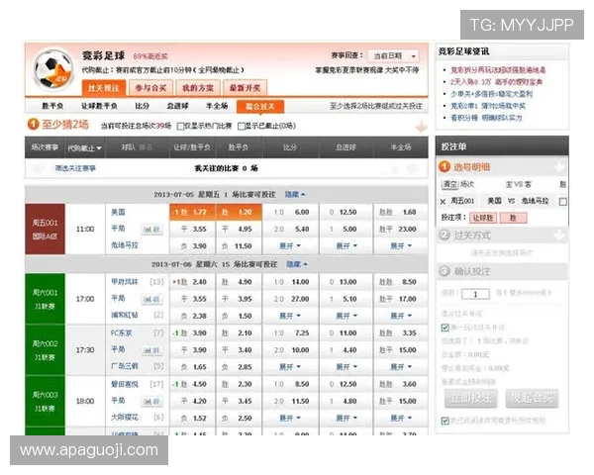The image size is (594, 475).
Task: Pick 负 11.50 odds for 美国 match
Action: pos(237,246)
